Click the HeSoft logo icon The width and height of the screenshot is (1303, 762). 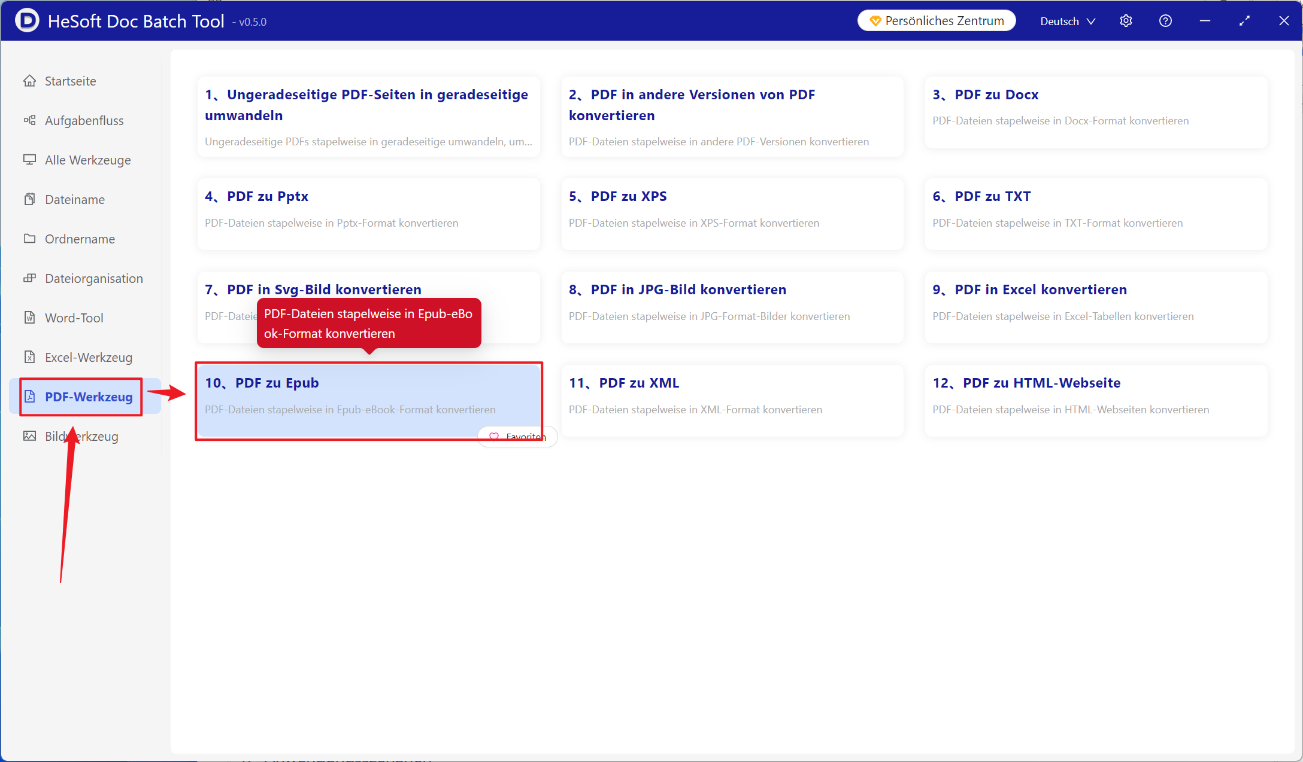(27, 21)
